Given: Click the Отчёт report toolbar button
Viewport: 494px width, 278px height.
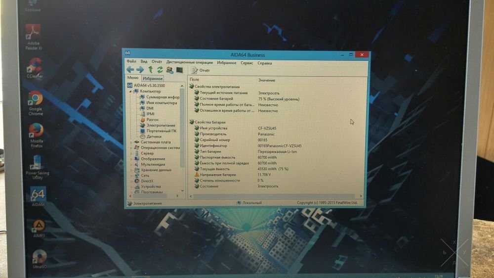Looking at the screenshot, I should point(201,70).
